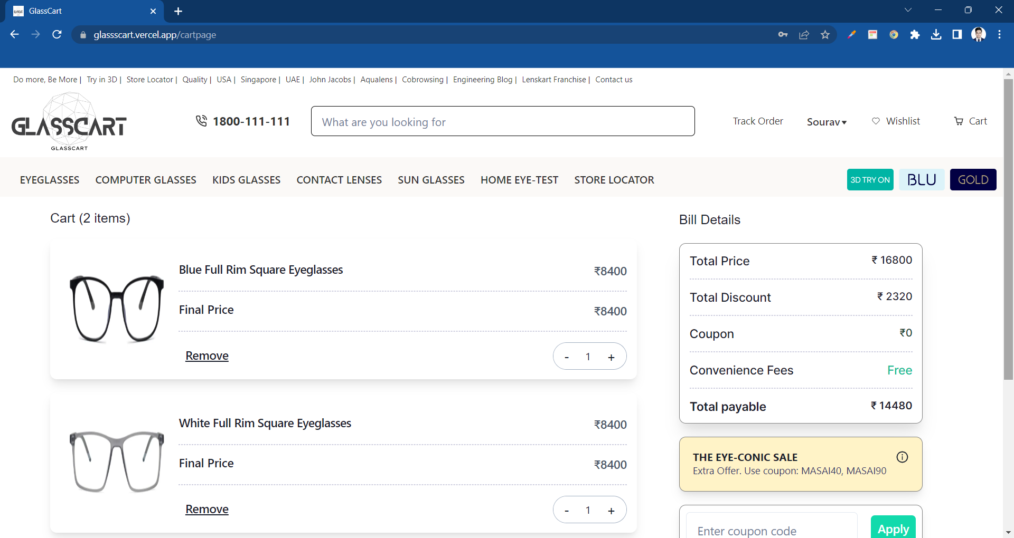1014x538 pixels.
Task: Click the BLU button
Action: tap(922, 179)
